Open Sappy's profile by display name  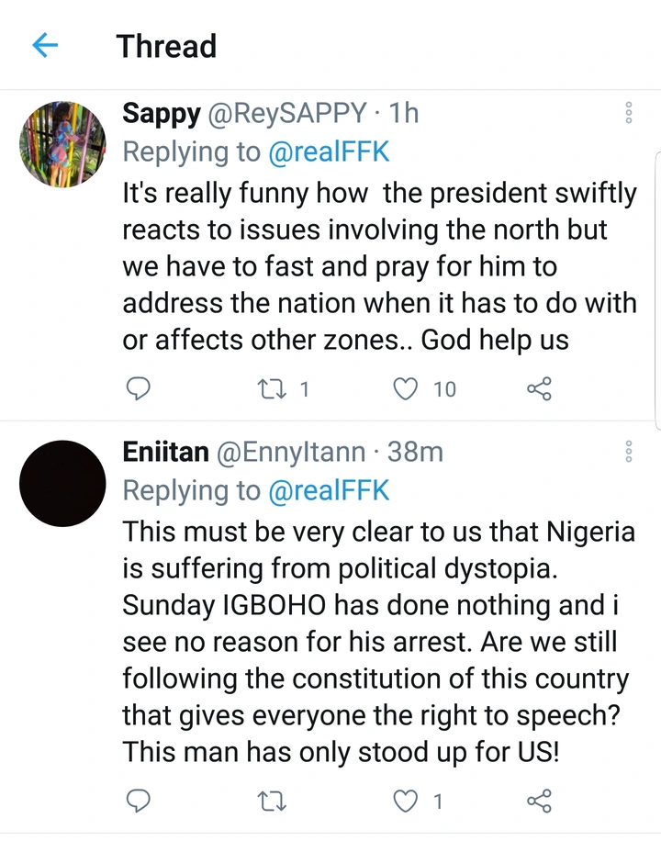click(161, 113)
